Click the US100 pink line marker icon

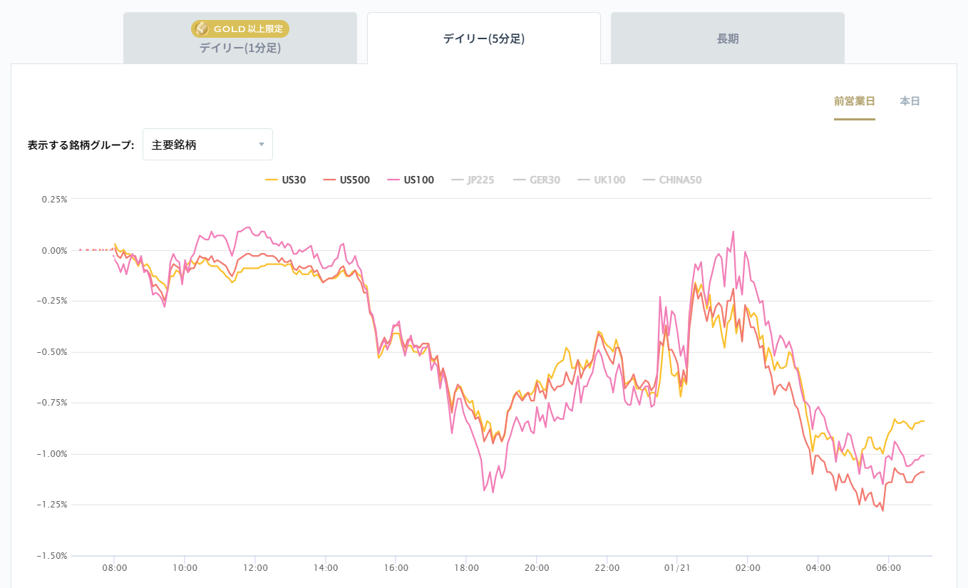(394, 180)
